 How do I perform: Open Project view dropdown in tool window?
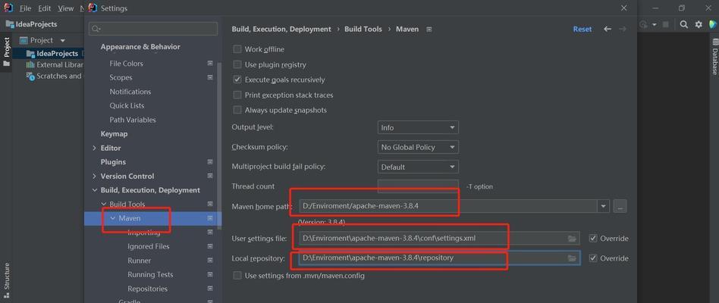pyautogui.click(x=63, y=40)
